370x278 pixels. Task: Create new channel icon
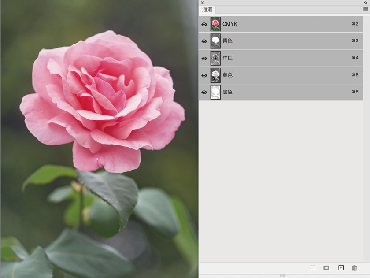tap(341, 268)
